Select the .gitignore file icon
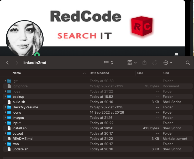 click(9, 86)
